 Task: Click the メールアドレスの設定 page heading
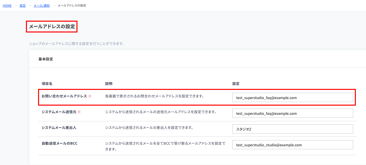[52, 27]
